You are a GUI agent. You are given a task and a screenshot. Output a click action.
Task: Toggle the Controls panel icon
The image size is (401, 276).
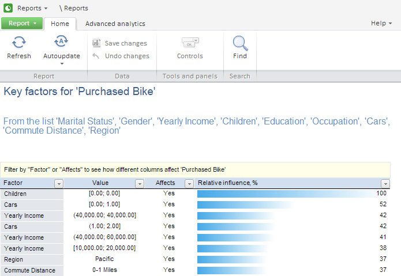click(x=190, y=42)
